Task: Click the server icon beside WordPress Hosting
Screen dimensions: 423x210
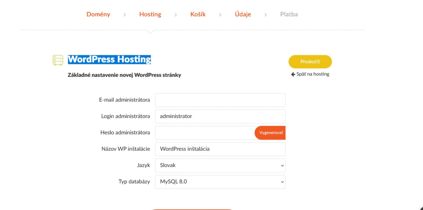Action: pos(58,60)
